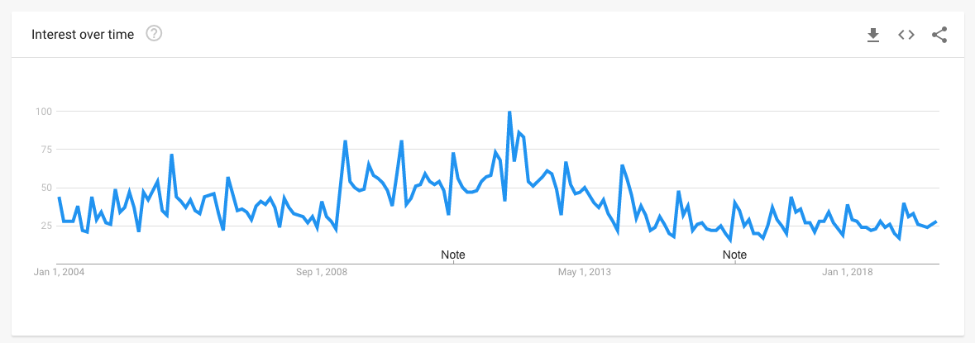The width and height of the screenshot is (975, 343).
Task: Click the last data point of the line
Action: tap(935, 222)
